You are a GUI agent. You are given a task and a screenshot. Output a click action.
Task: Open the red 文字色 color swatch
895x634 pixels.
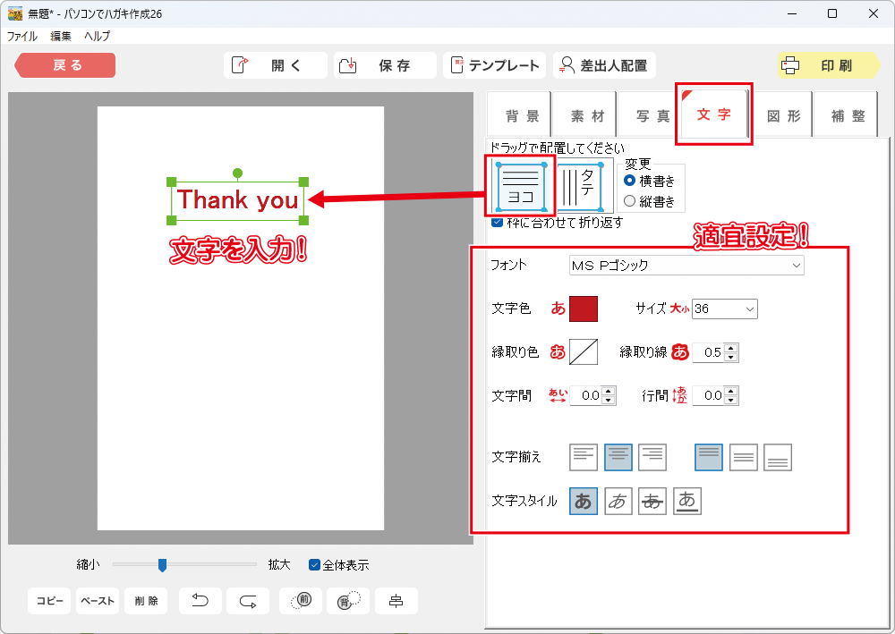tap(583, 309)
